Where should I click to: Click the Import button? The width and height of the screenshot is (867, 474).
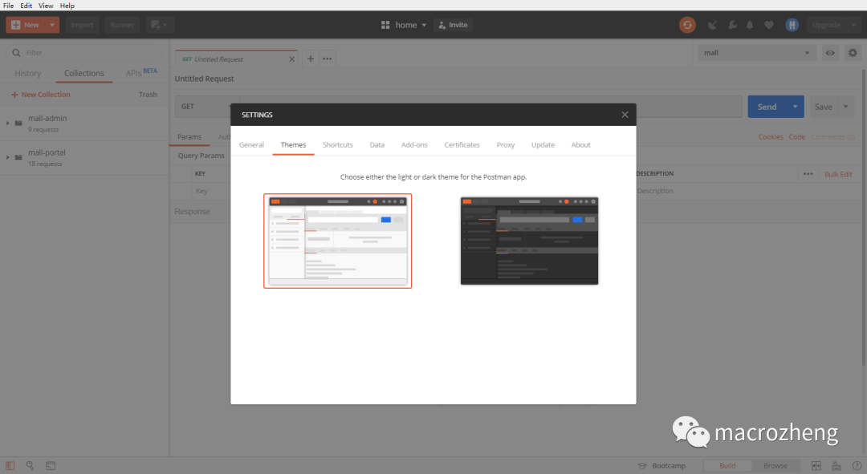[82, 25]
